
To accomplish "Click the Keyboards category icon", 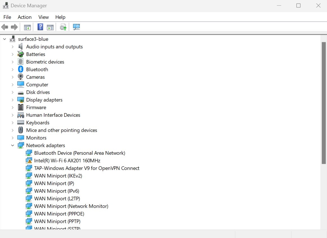I will click(21, 122).
